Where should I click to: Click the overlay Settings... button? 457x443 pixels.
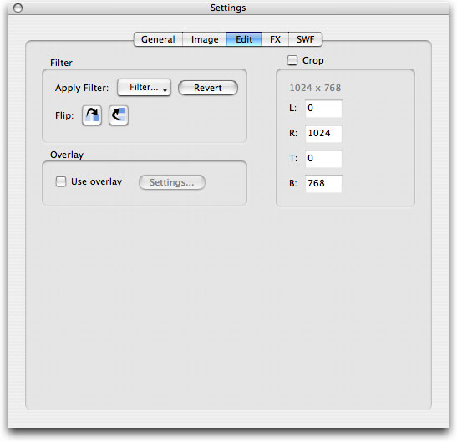pos(172,182)
